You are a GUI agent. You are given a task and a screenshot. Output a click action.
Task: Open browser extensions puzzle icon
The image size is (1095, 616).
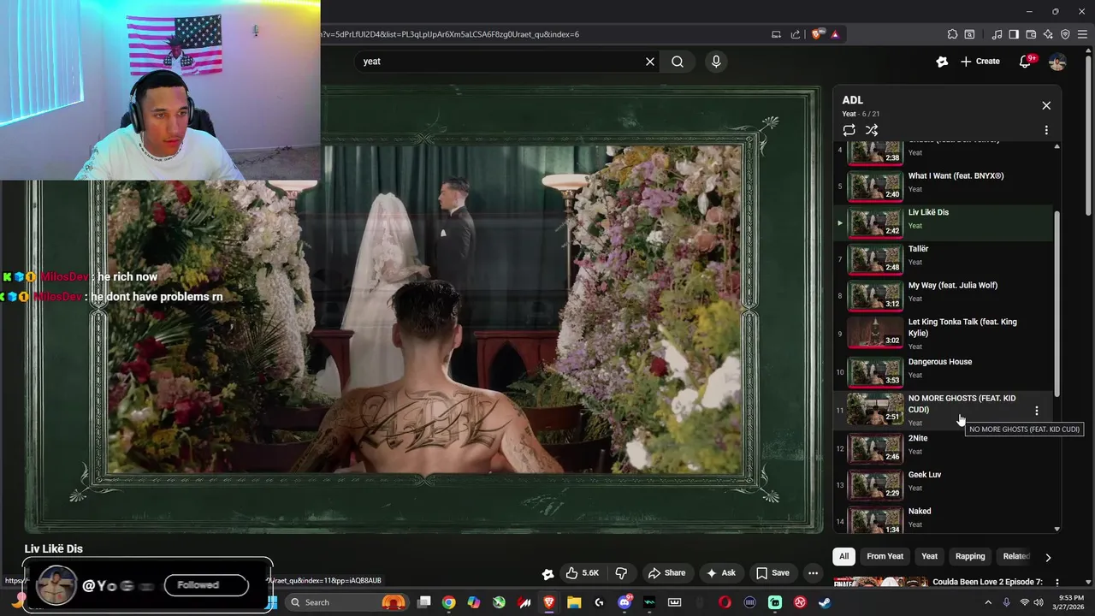(x=952, y=34)
